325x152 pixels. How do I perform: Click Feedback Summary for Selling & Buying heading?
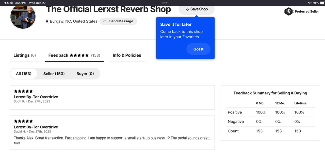[270, 93]
